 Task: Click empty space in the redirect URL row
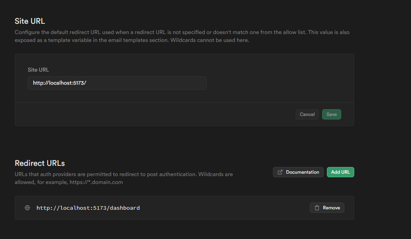[222, 208]
